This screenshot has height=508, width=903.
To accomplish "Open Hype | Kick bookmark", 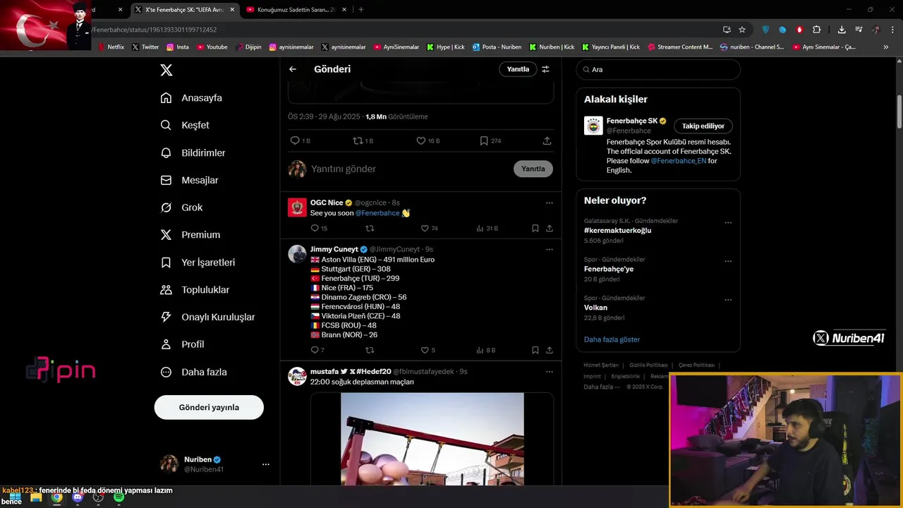I will coord(446,47).
